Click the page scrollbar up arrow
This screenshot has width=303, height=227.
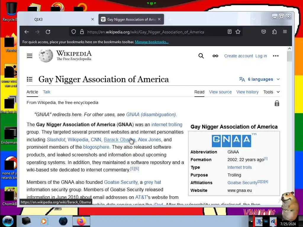[x=289, y=49]
